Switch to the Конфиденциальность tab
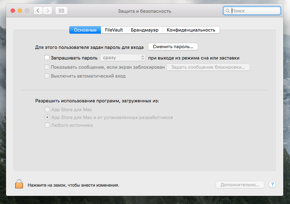 tap(191, 30)
